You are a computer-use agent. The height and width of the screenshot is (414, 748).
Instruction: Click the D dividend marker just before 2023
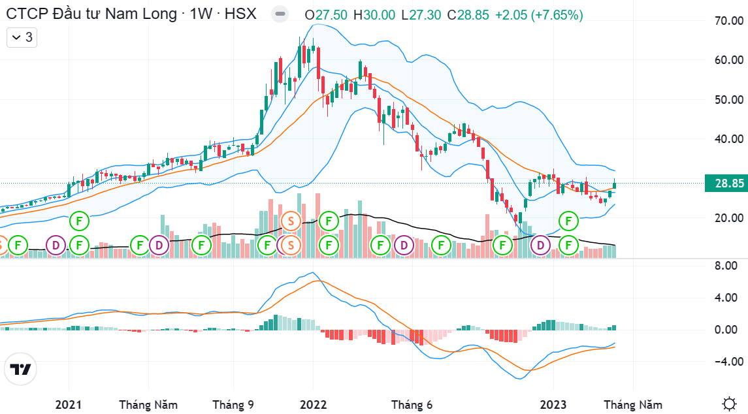[x=540, y=246]
